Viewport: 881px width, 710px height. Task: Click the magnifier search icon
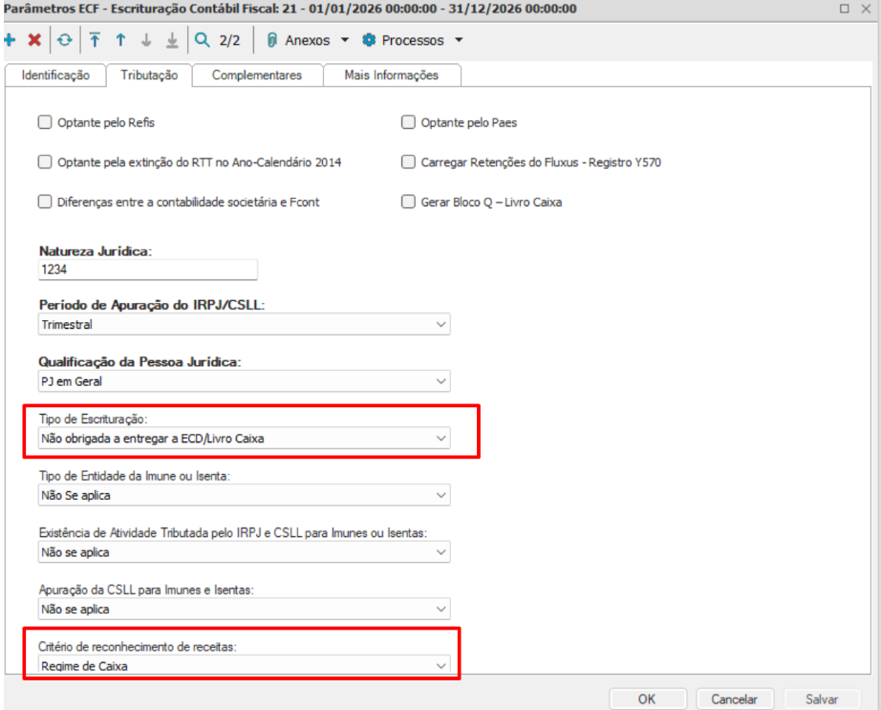(202, 40)
